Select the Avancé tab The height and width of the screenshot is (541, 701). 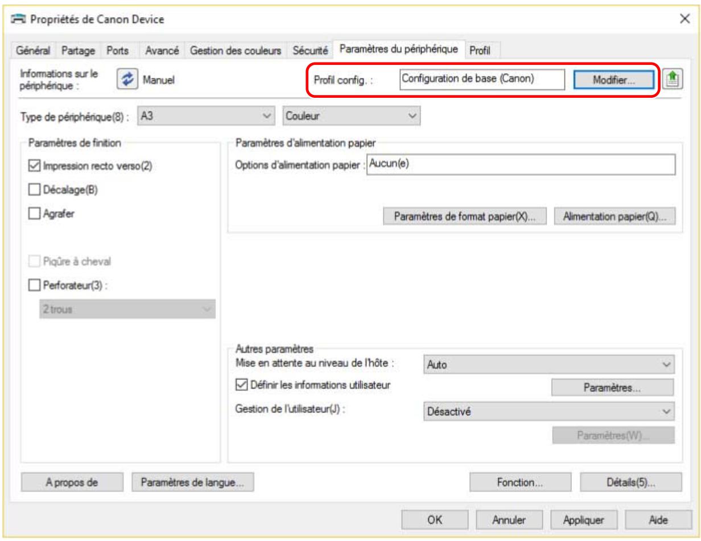(x=163, y=51)
